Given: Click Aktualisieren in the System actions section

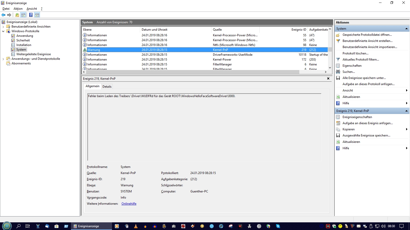Looking at the screenshot, I should pyautogui.click(x=351, y=97).
